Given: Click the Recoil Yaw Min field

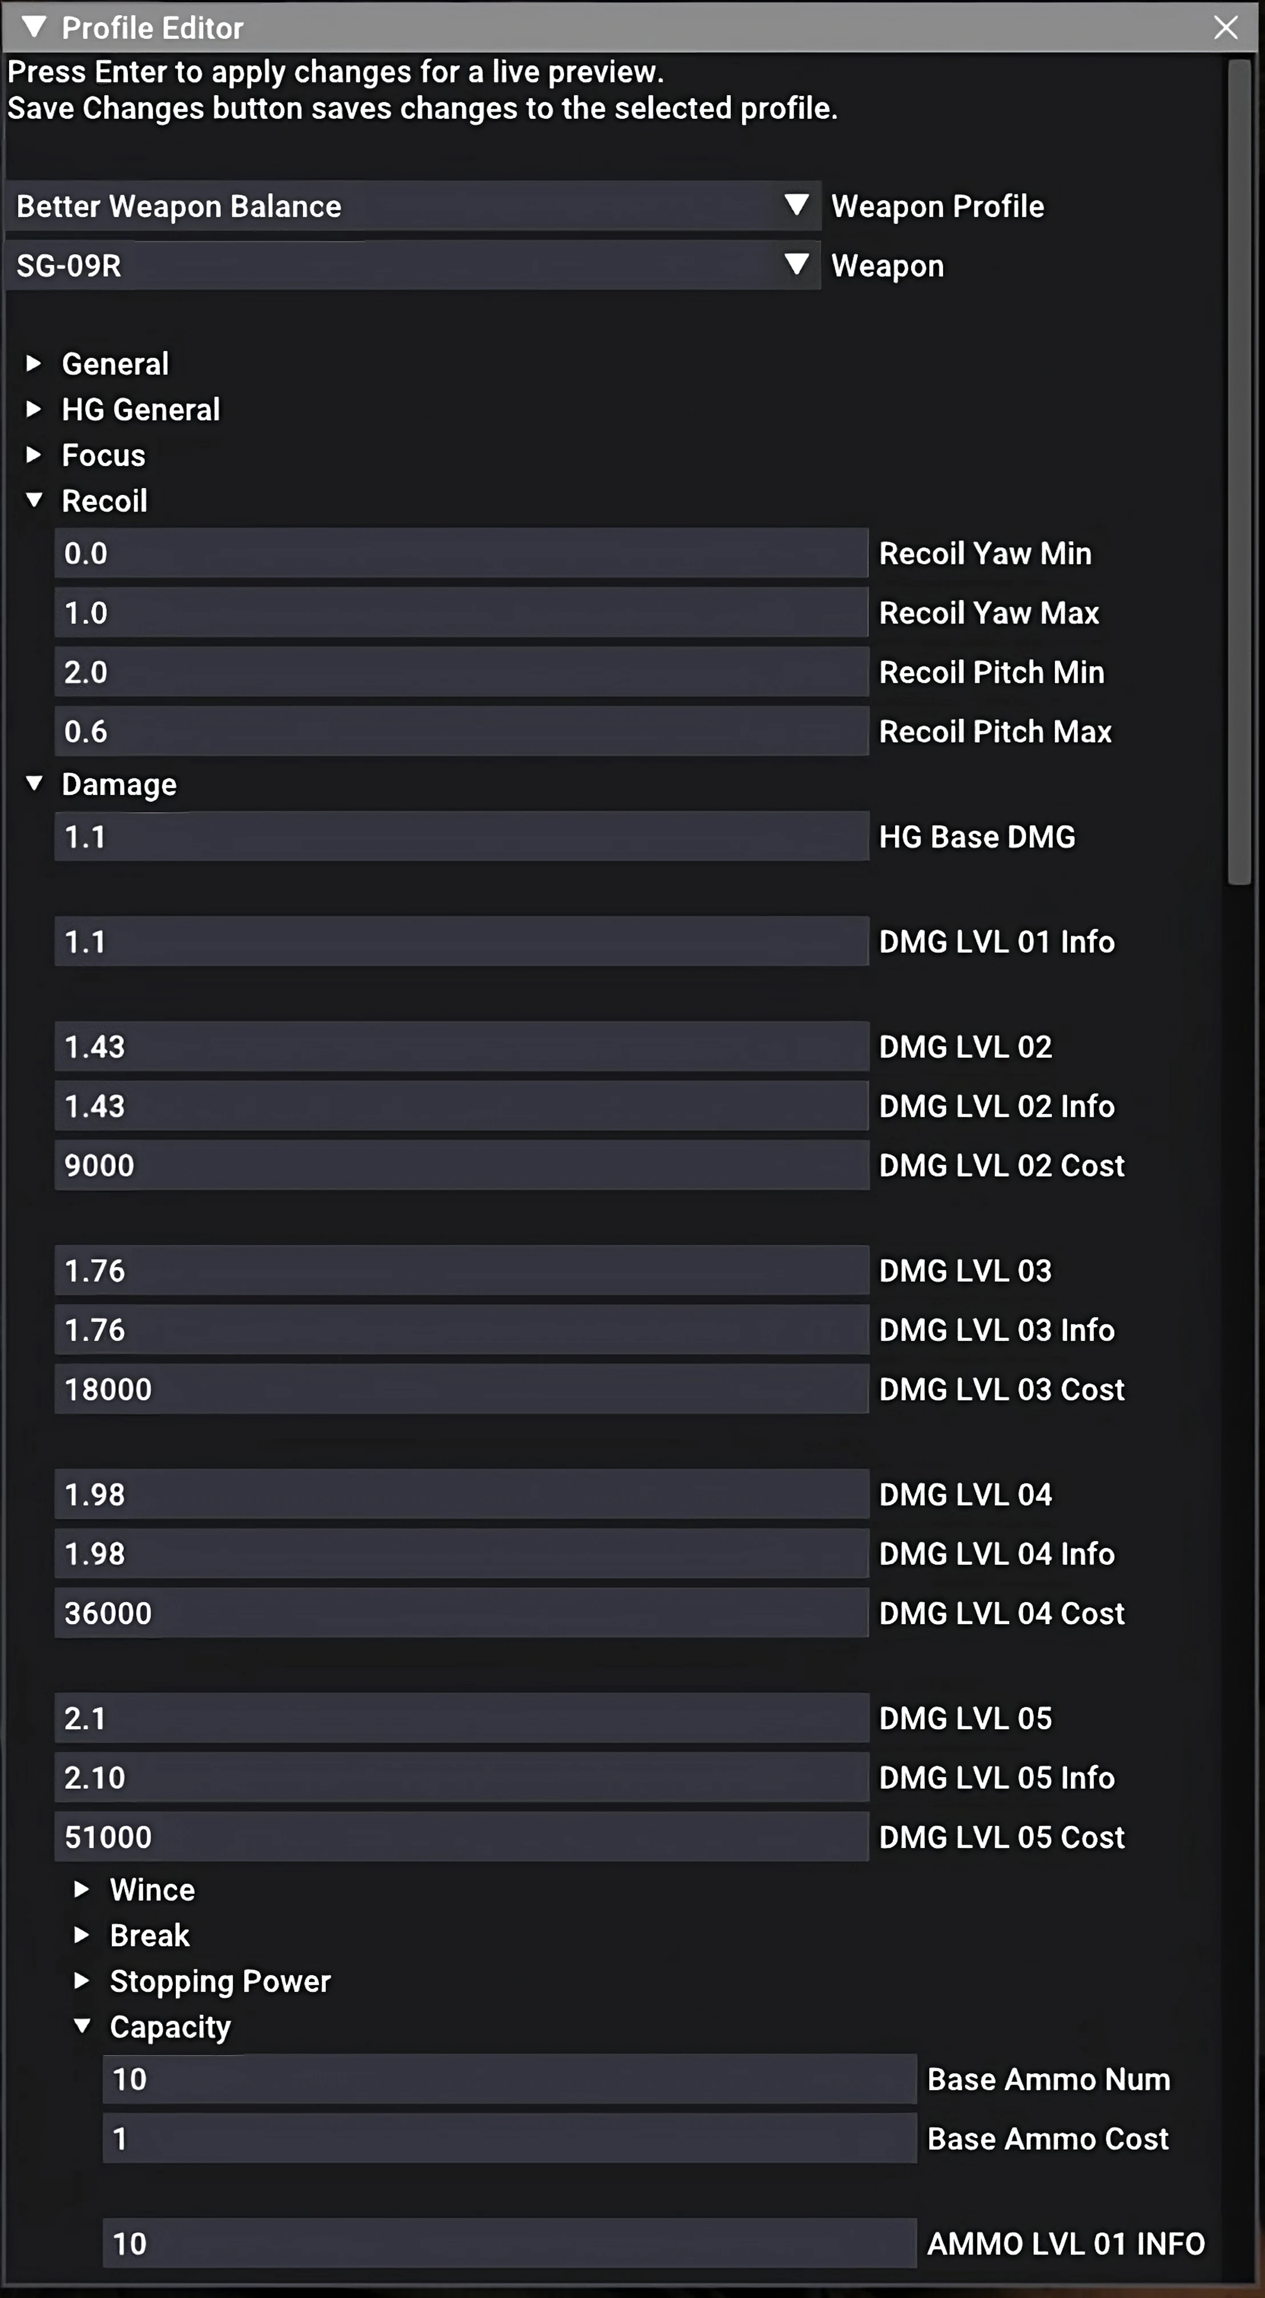Looking at the screenshot, I should (x=461, y=553).
